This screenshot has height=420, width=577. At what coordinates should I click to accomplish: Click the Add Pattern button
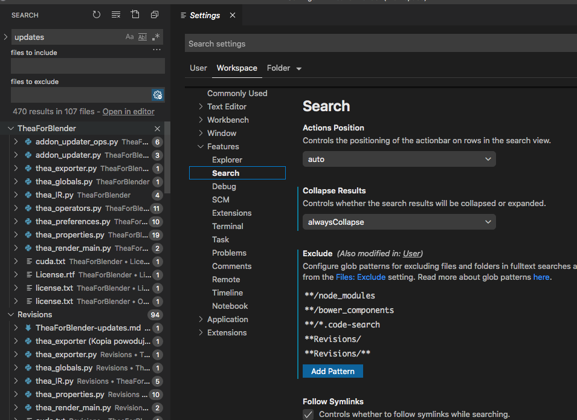[333, 371]
